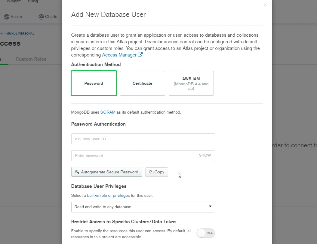Click the Realm icon in navigation
The image size is (317, 244).
pos(7,17)
